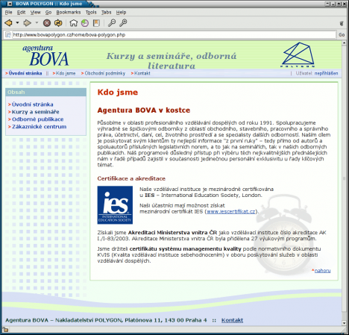This screenshot has width=349, height=335.
Task: Click the address bar URL field
Action: 174,35
